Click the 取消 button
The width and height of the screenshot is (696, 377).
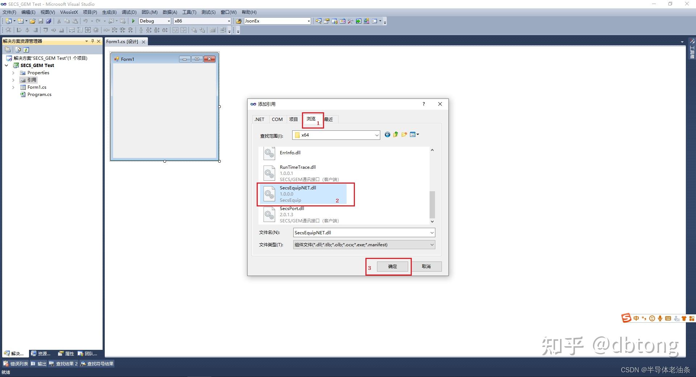pos(426,267)
